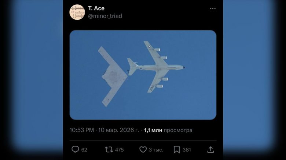Open the T. Ace display name link
286x160 pixels.
point(96,8)
